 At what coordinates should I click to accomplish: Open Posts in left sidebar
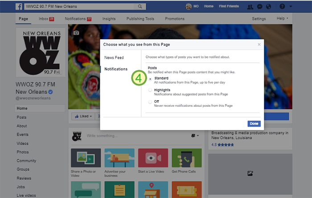pyautogui.click(x=21, y=117)
